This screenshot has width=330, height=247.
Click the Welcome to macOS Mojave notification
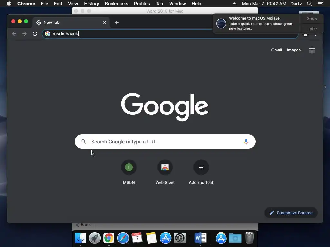(x=257, y=23)
